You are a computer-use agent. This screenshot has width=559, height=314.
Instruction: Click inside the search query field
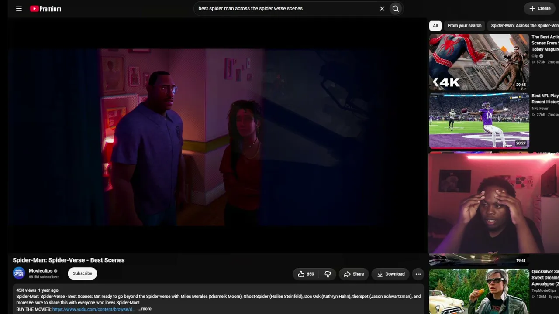tap(286, 8)
